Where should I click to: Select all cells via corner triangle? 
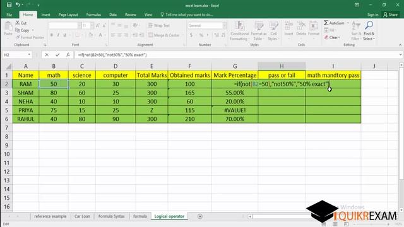(8, 67)
